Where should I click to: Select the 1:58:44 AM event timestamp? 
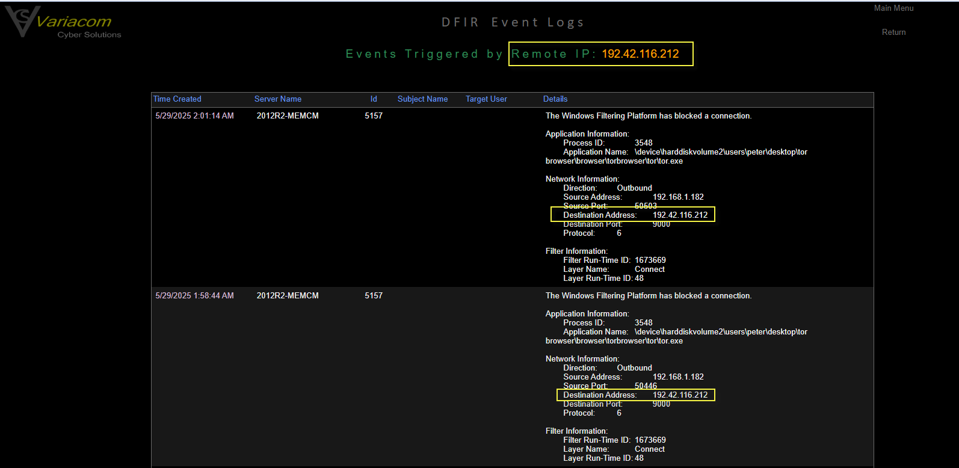tap(194, 296)
